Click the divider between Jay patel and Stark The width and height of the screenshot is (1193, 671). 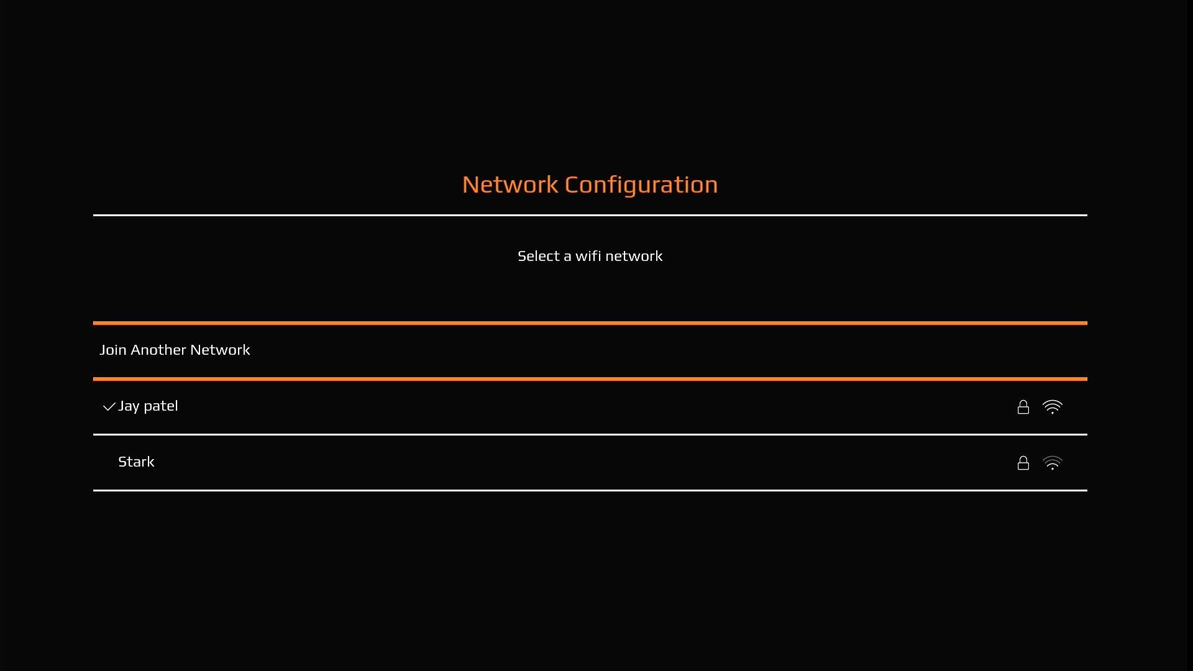pyautogui.click(x=590, y=434)
